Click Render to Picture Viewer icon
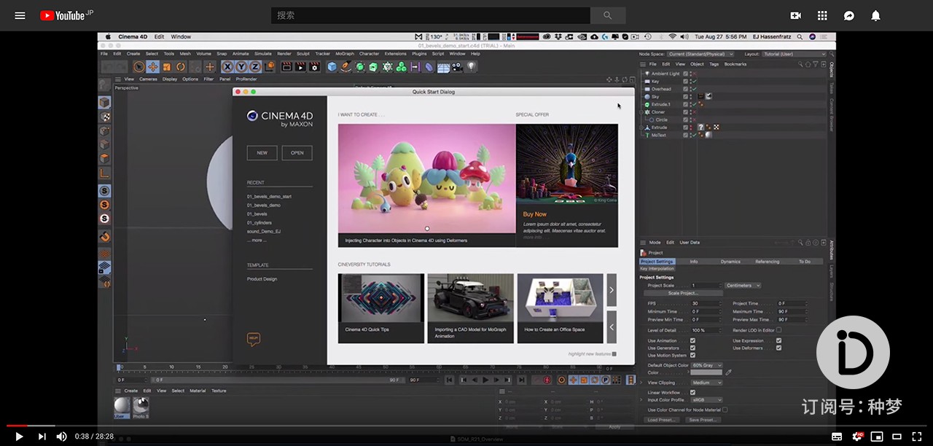933x446 pixels. coord(300,66)
